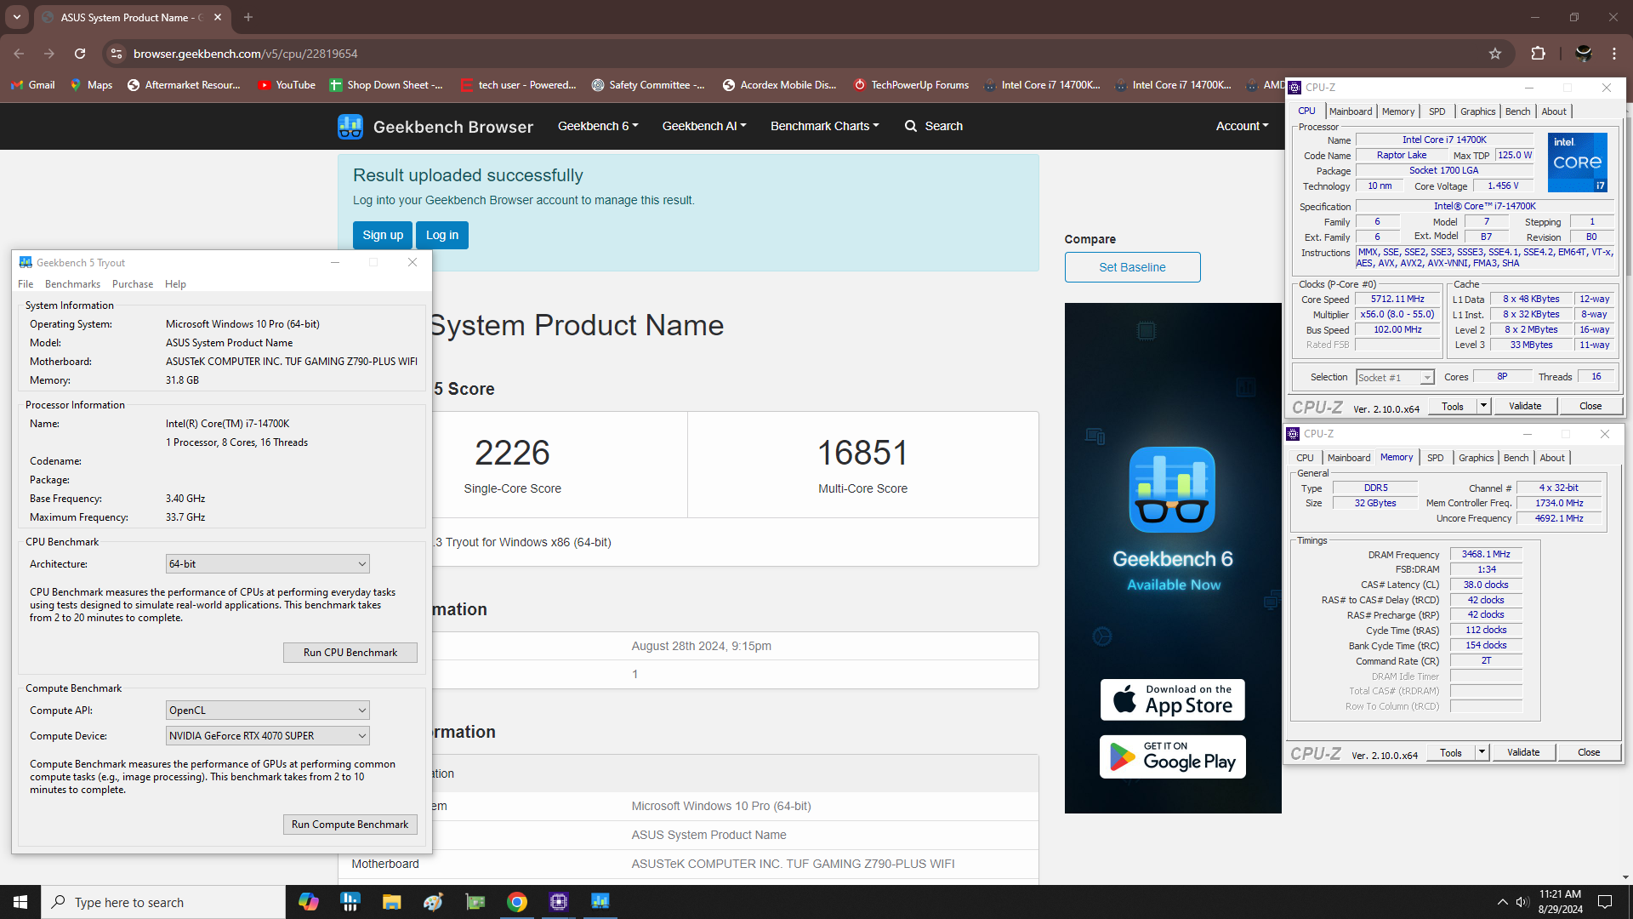Reload the Geekbench browser page
This screenshot has width=1633, height=919.
point(80,54)
